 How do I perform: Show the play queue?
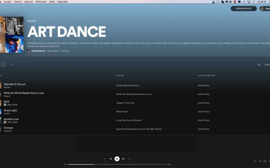click(x=260, y=161)
